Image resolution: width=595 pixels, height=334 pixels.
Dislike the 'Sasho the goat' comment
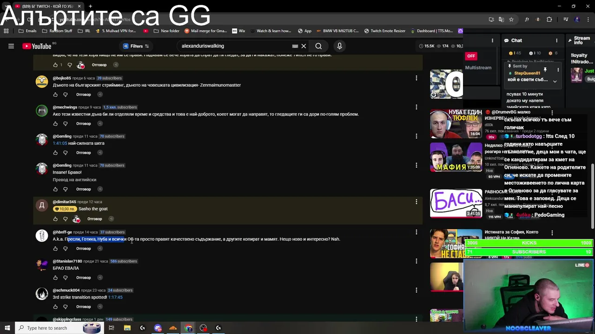[65, 219]
